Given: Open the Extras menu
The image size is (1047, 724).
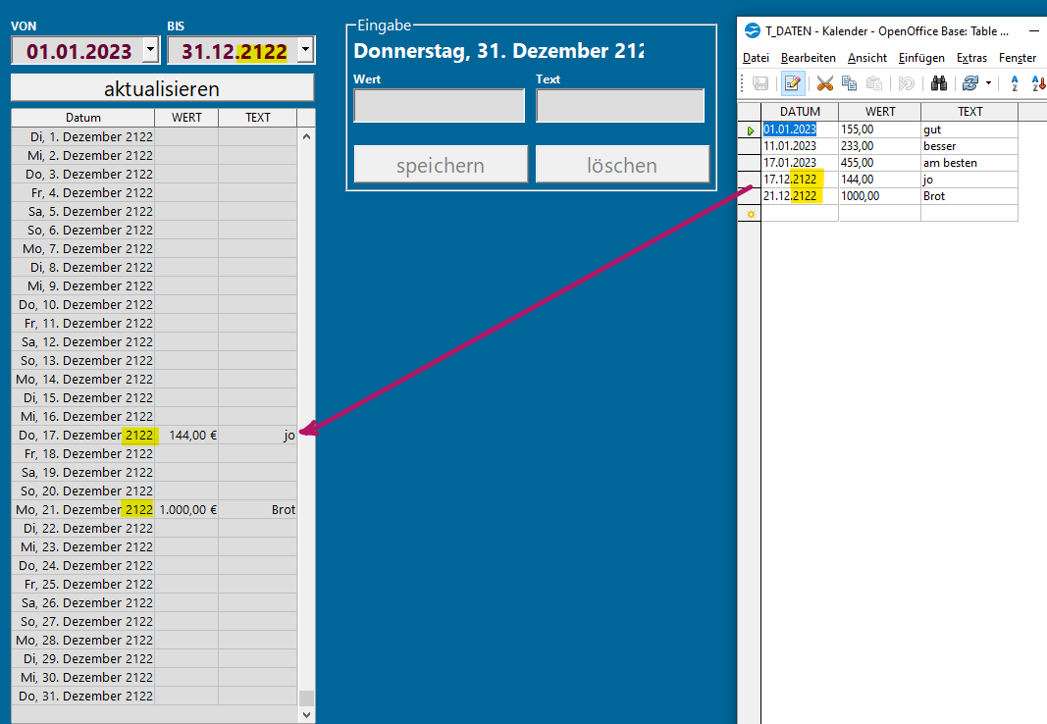Looking at the screenshot, I should [971, 58].
